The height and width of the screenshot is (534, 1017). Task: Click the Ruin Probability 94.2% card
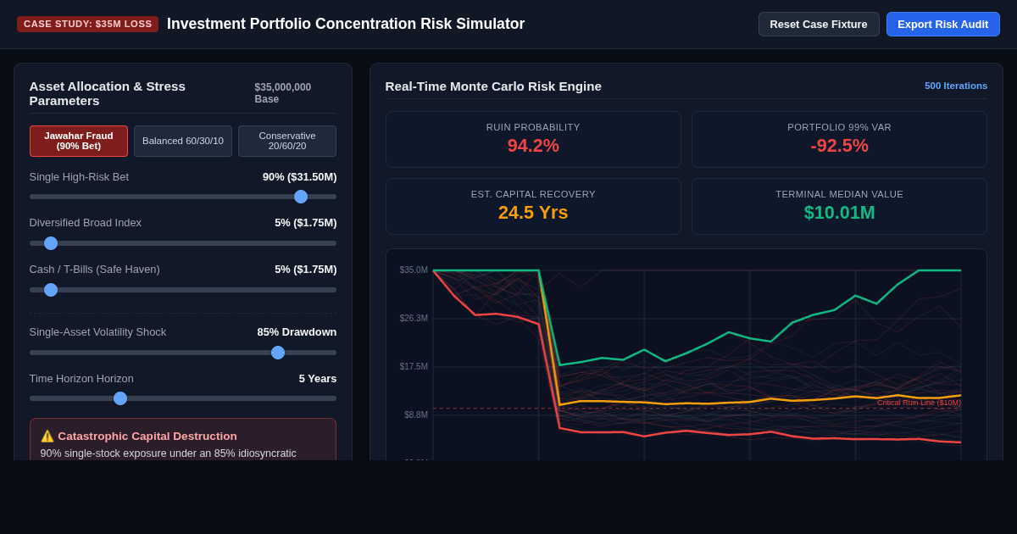[x=533, y=139]
